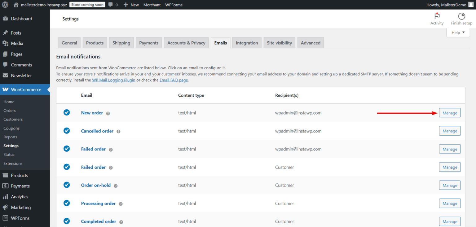The width and height of the screenshot is (476, 227).
Task: Click the Store coming soon badge
Action: pyautogui.click(x=87, y=5)
